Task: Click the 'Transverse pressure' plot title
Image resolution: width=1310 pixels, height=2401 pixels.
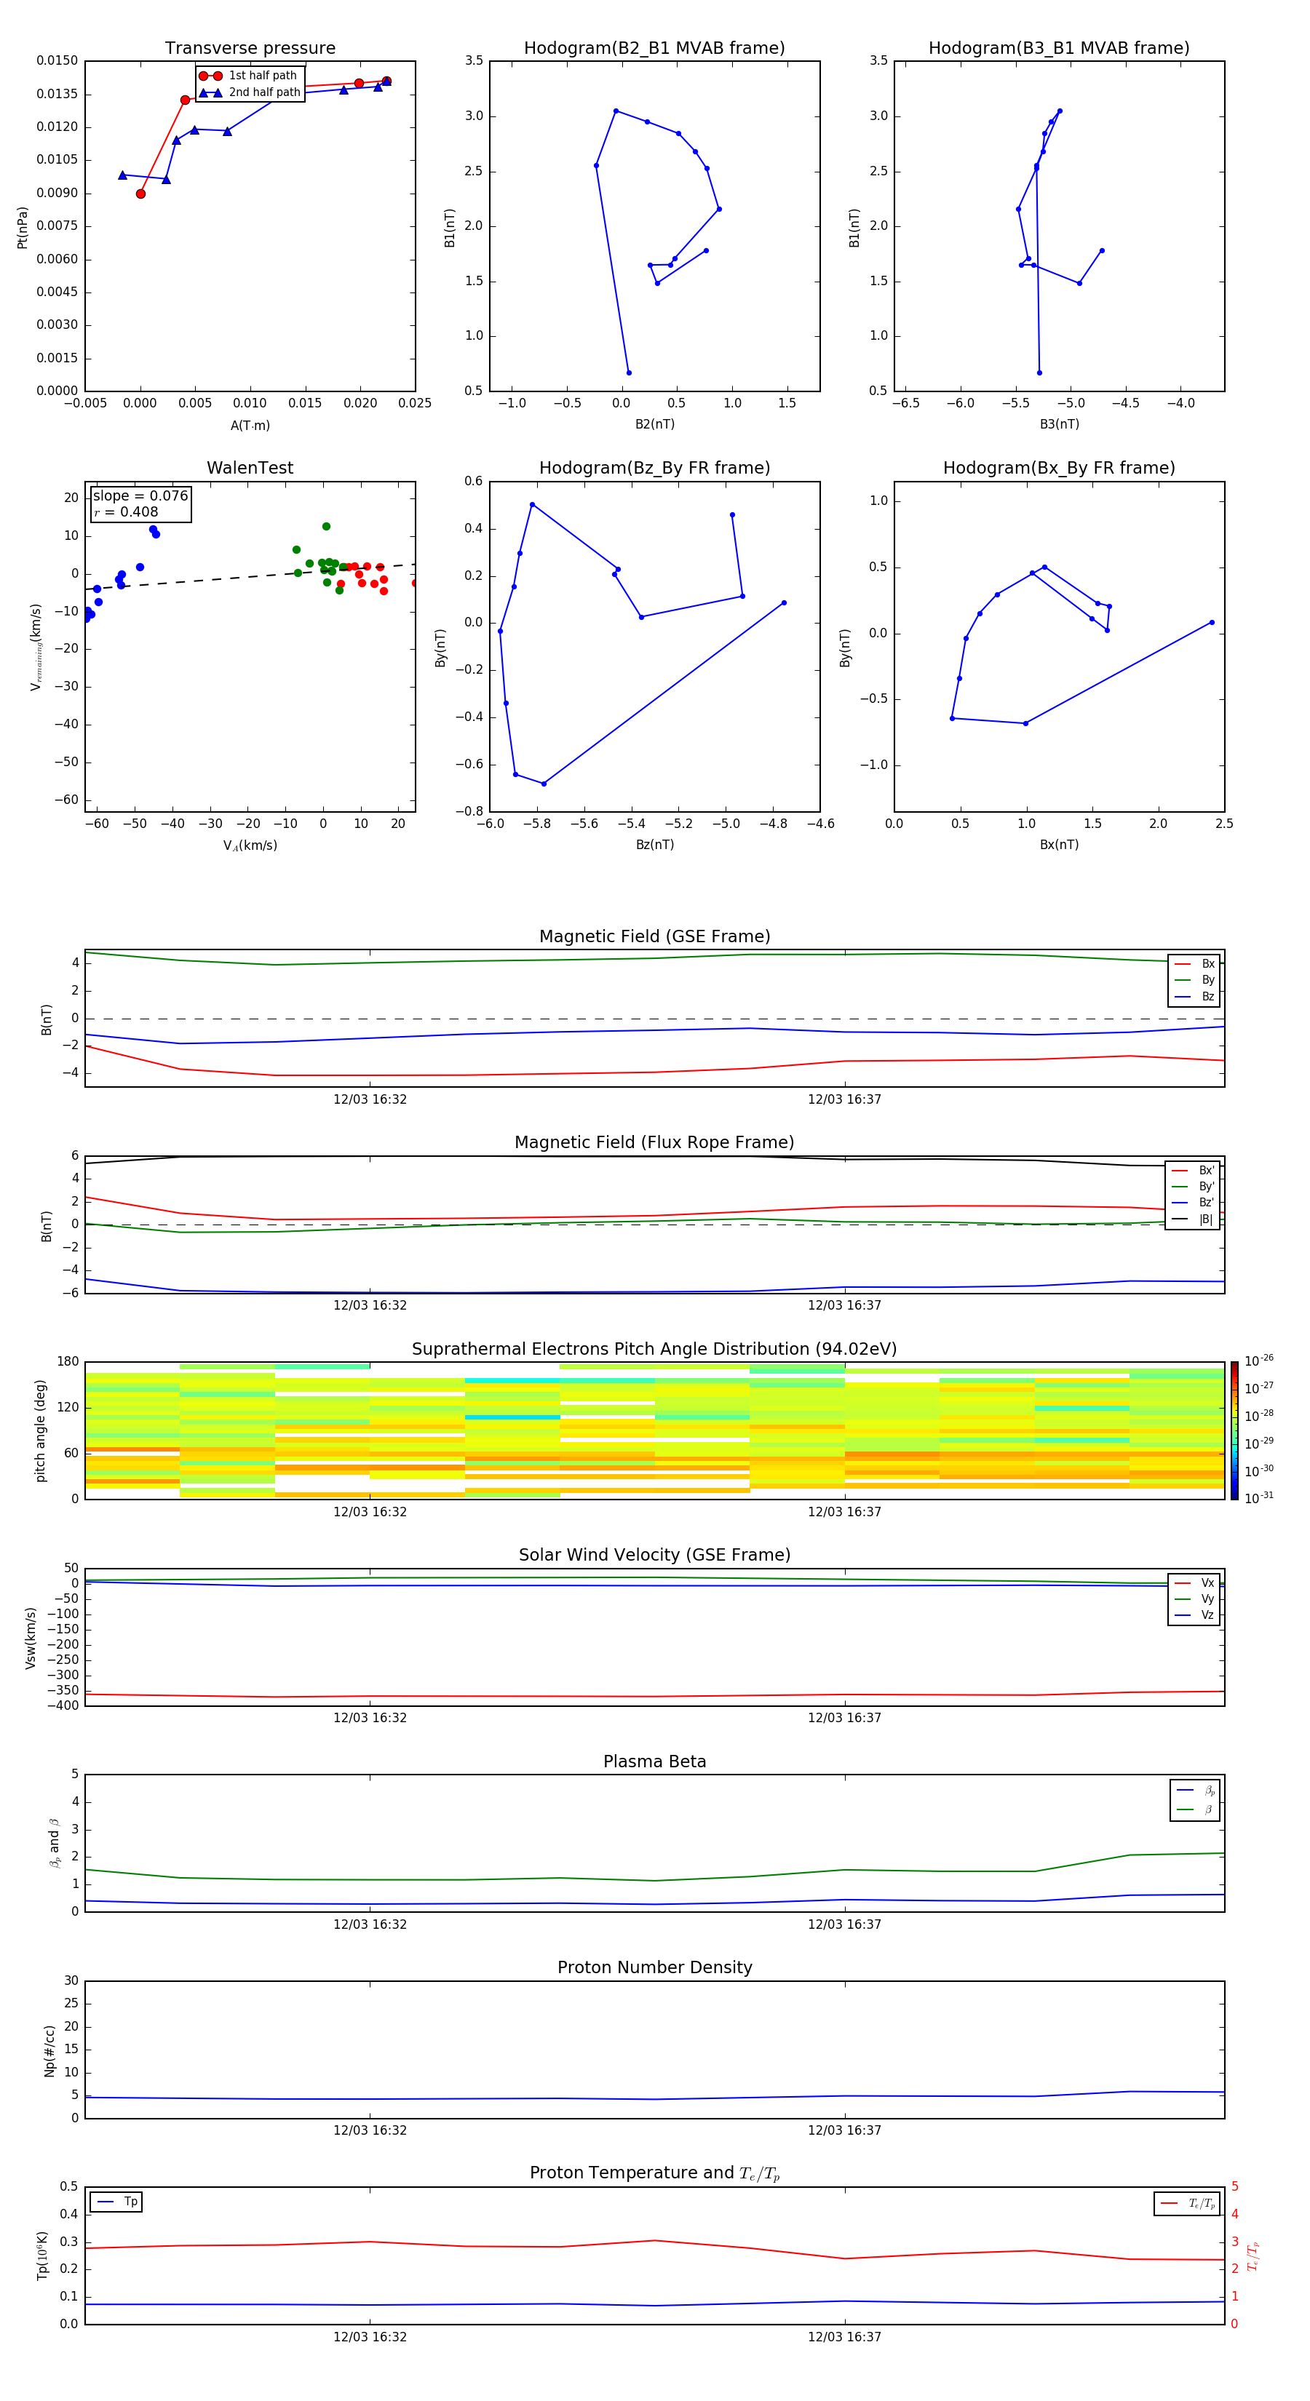Action: click(x=250, y=49)
